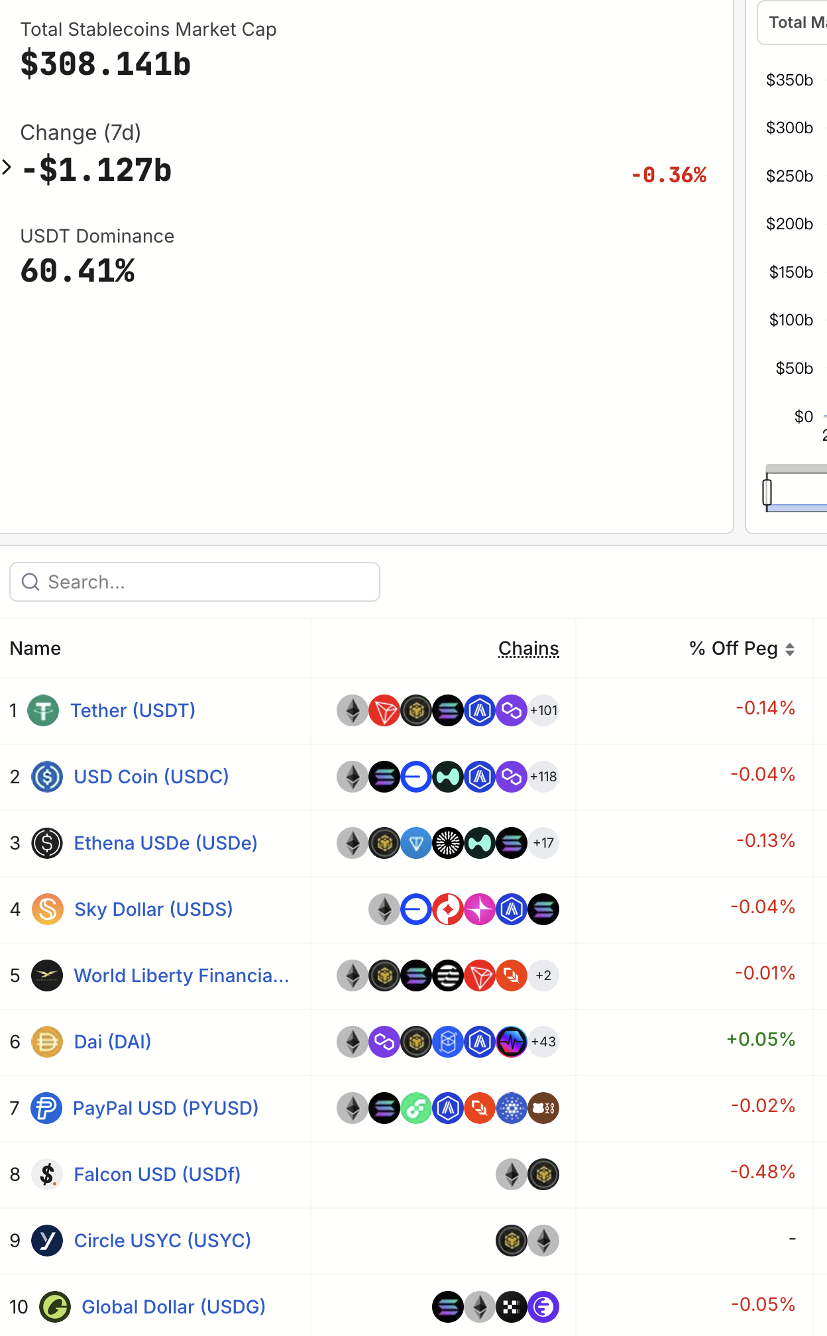Click the Sky Dollar orange logo
This screenshot has width=827, height=1336.
[48, 909]
